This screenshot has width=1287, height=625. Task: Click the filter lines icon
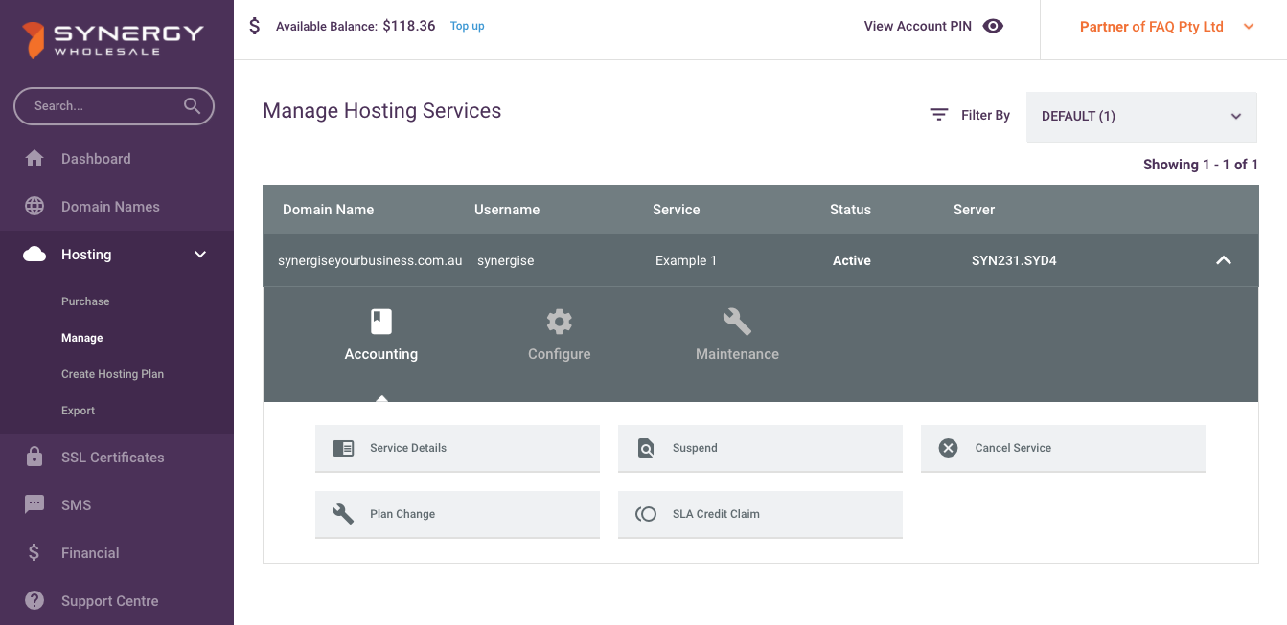(x=939, y=115)
